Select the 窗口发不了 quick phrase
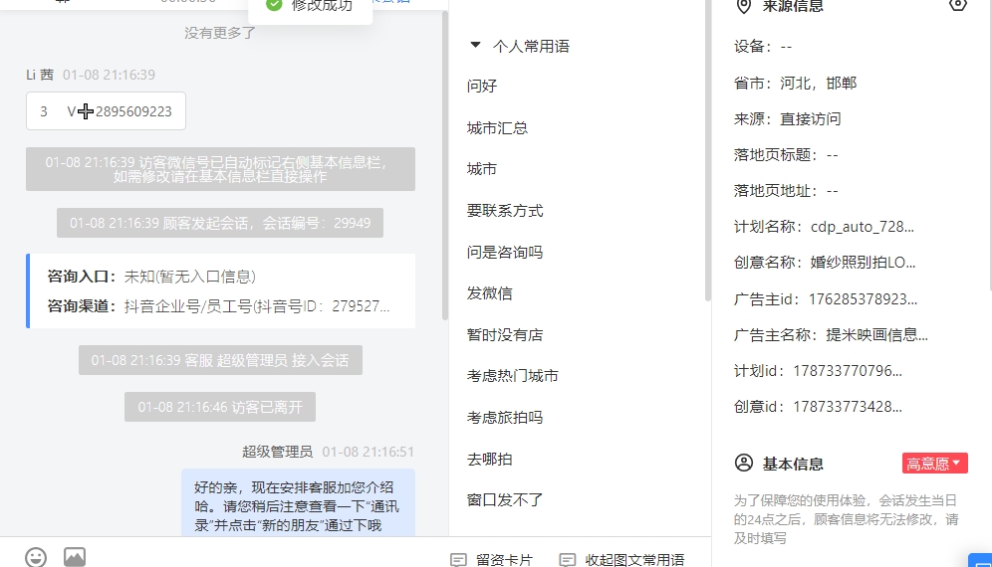The width and height of the screenshot is (992, 567). (x=505, y=500)
